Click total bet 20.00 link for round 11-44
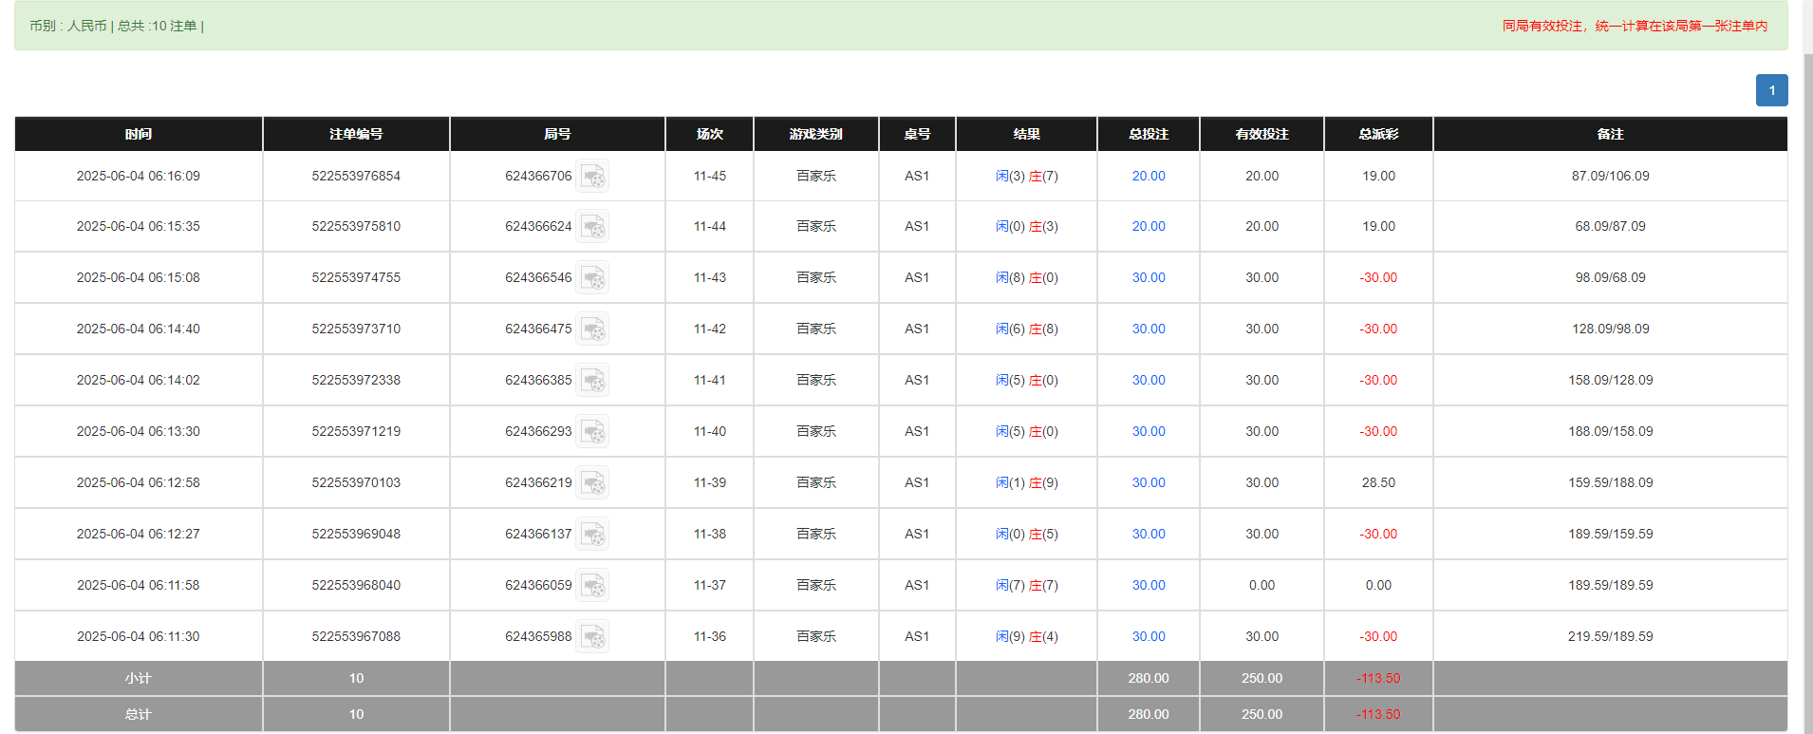1813x734 pixels. pyautogui.click(x=1148, y=226)
